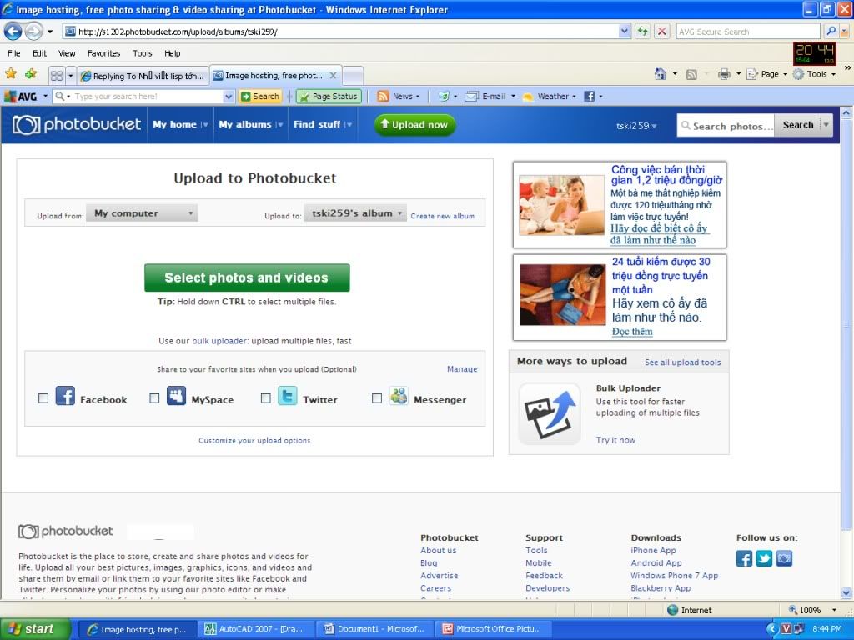Click the E-mail envelope icon in the AVG toolbar
The height and width of the screenshot is (640, 854).
tap(471, 97)
